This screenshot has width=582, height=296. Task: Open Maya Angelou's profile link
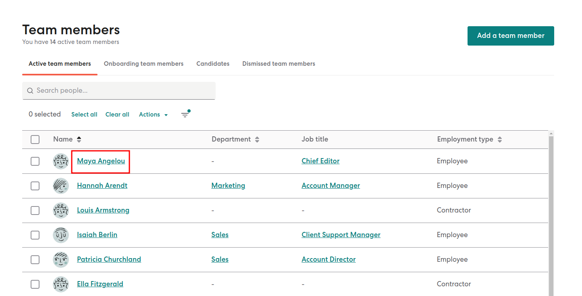[x=101, y=161]
